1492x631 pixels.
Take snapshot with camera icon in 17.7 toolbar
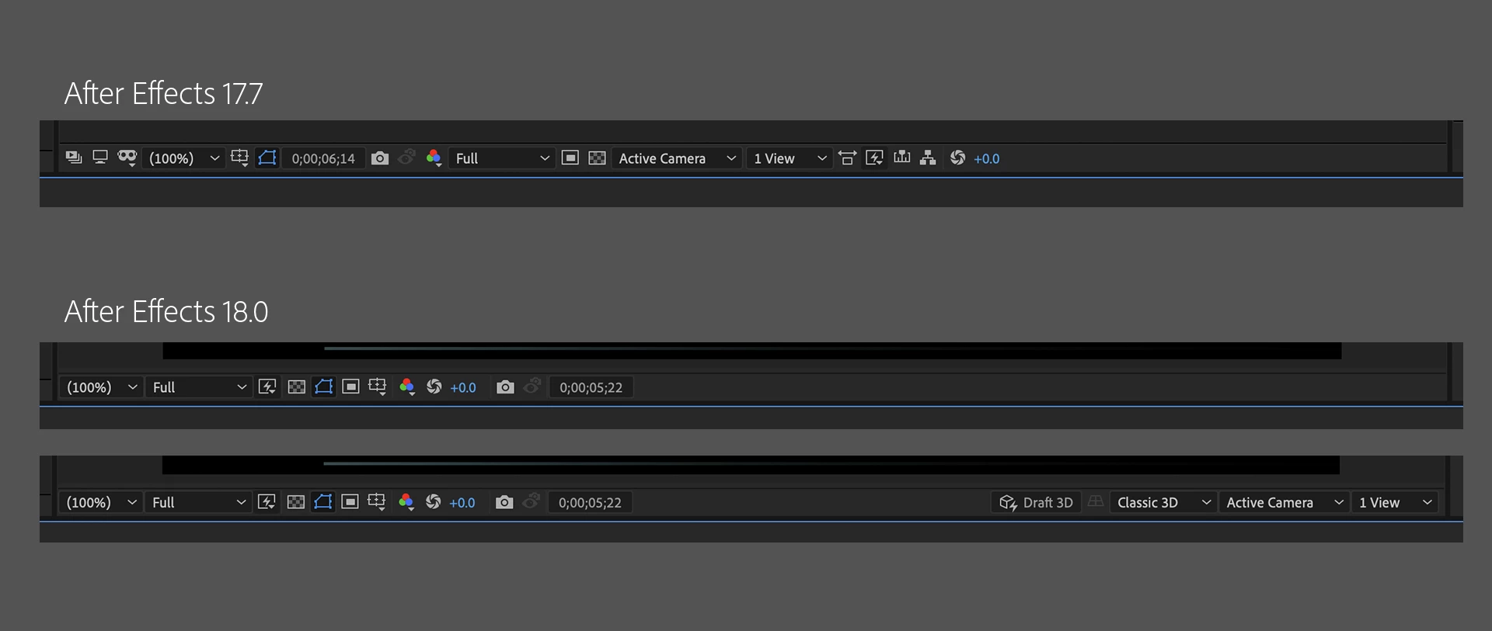(380, 158)
